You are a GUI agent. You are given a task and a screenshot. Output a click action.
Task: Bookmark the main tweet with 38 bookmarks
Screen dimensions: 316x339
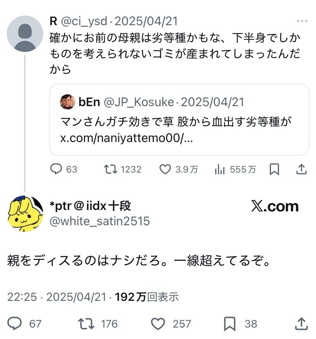tap(229, 324)
